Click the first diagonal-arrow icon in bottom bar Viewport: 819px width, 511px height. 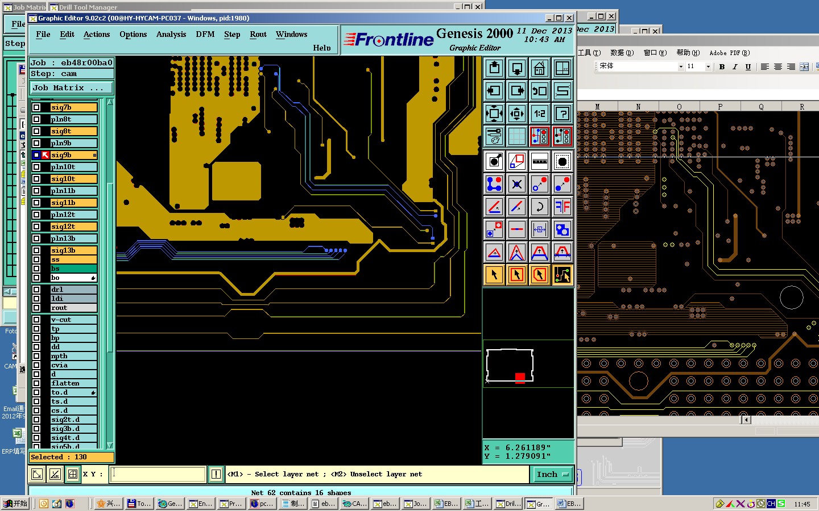(37, 474)
